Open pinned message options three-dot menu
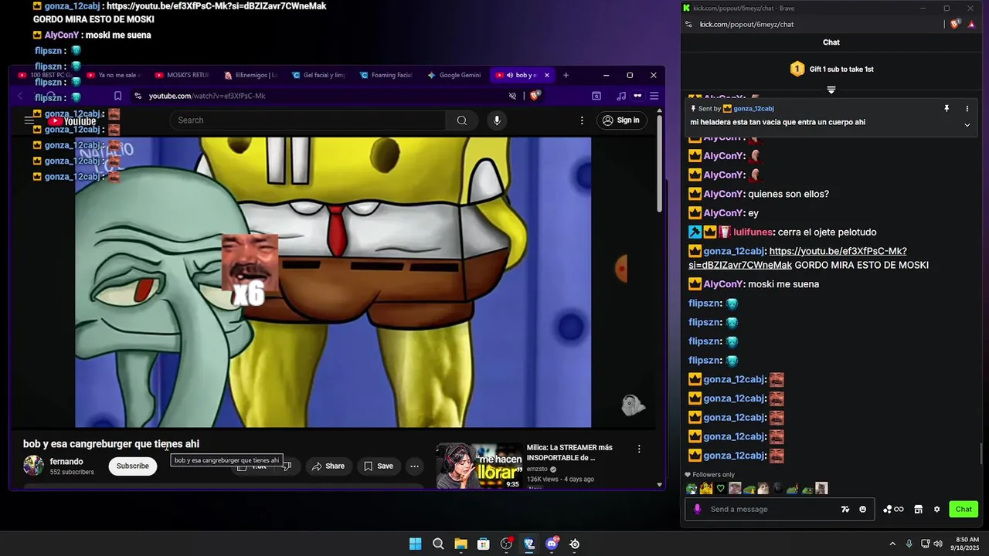 [x=967, y=109]
